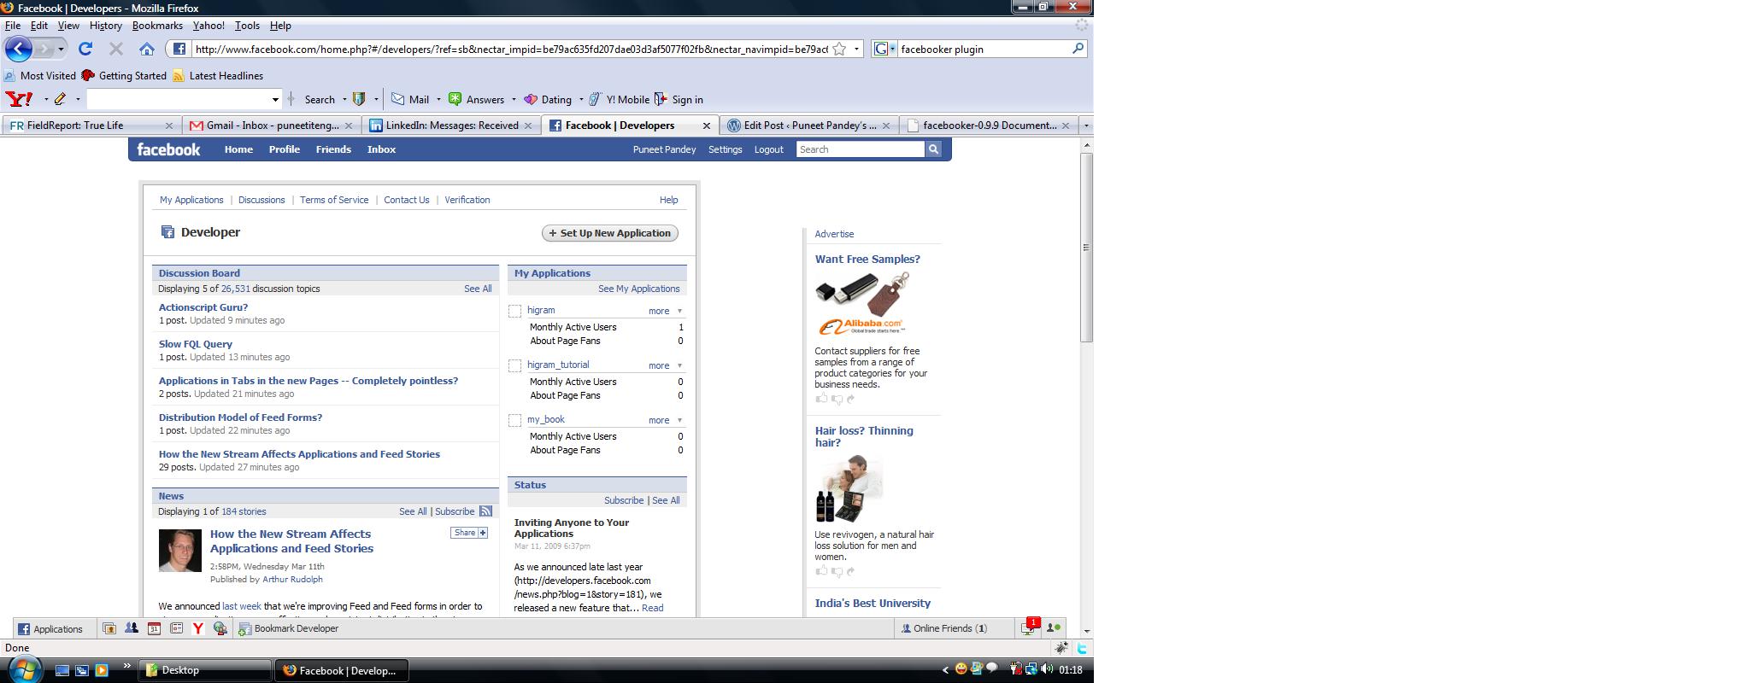
Task: Expand the 'more' dropdown for my_book app
Action: [x=664, y=420]
